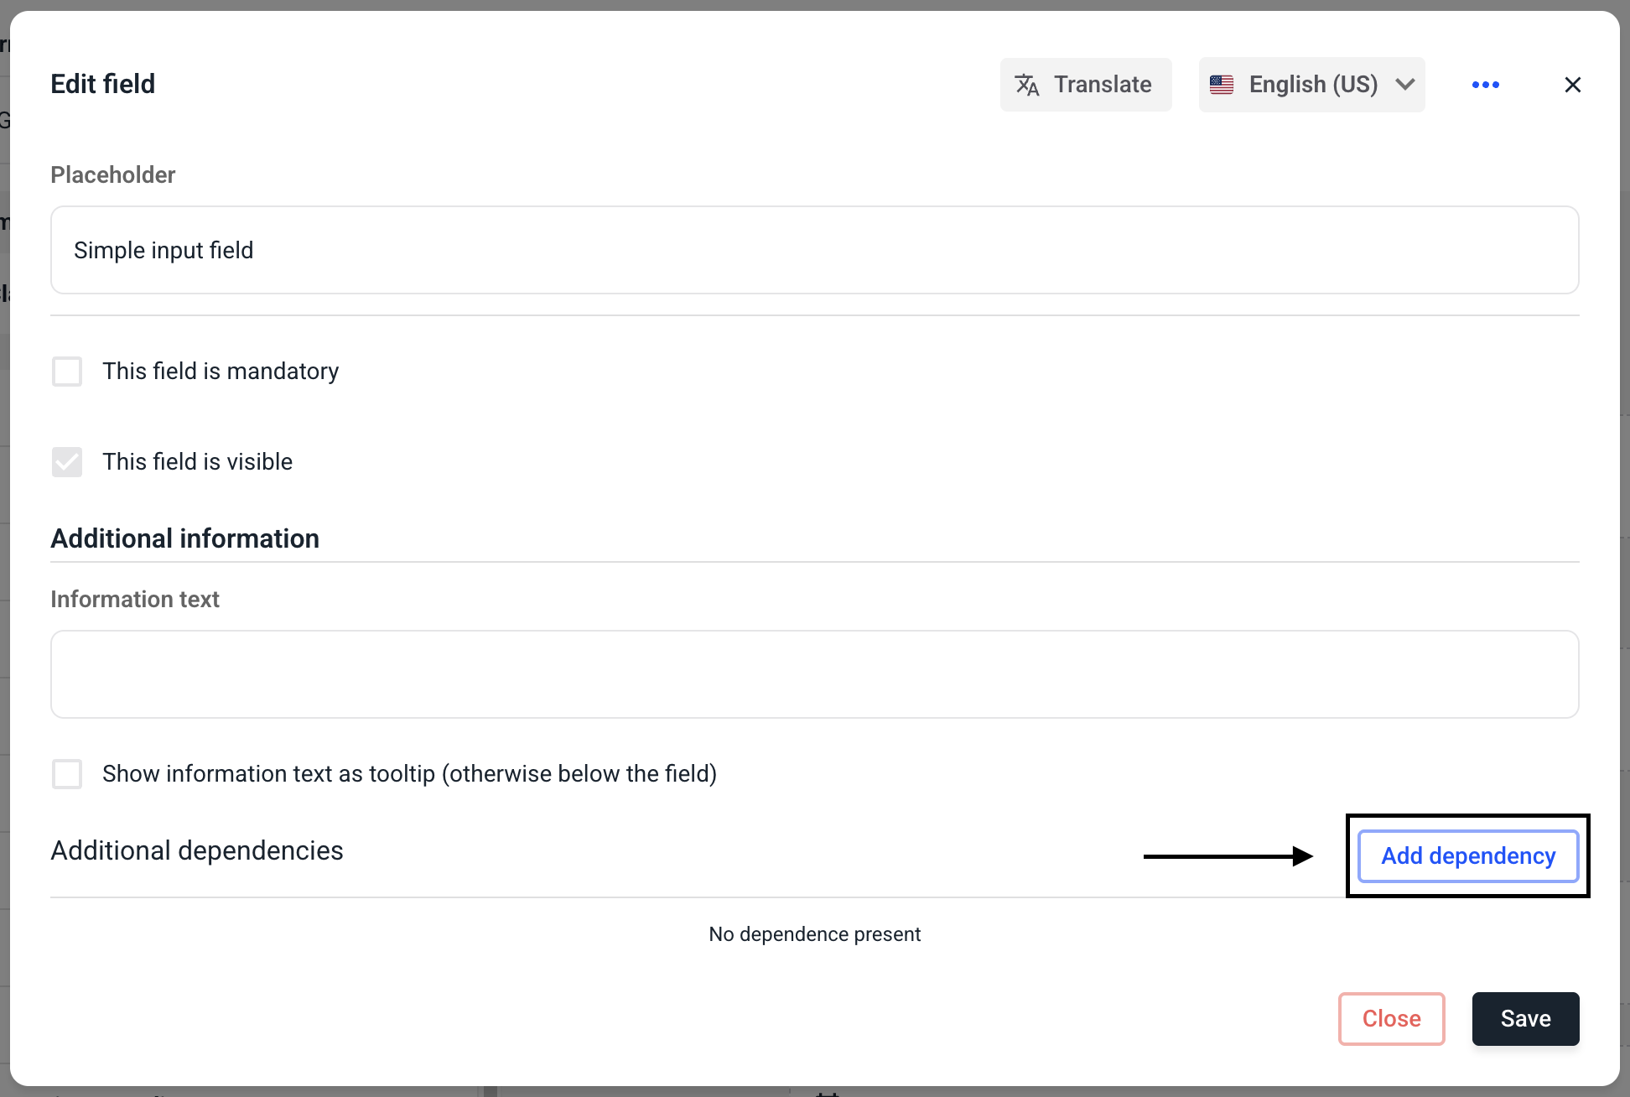
Task: Click into the Information text box
Action: pyautogui.click(x=814, y=674)
